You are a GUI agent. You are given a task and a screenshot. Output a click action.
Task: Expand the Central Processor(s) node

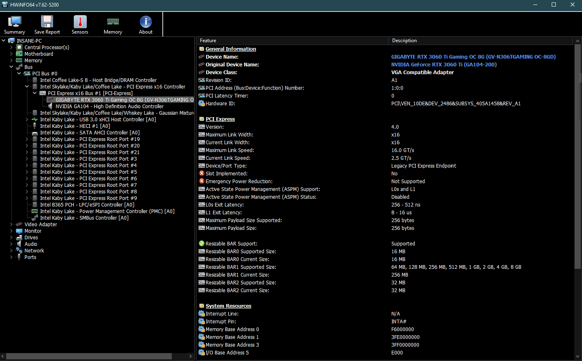[x=11, y=47]
